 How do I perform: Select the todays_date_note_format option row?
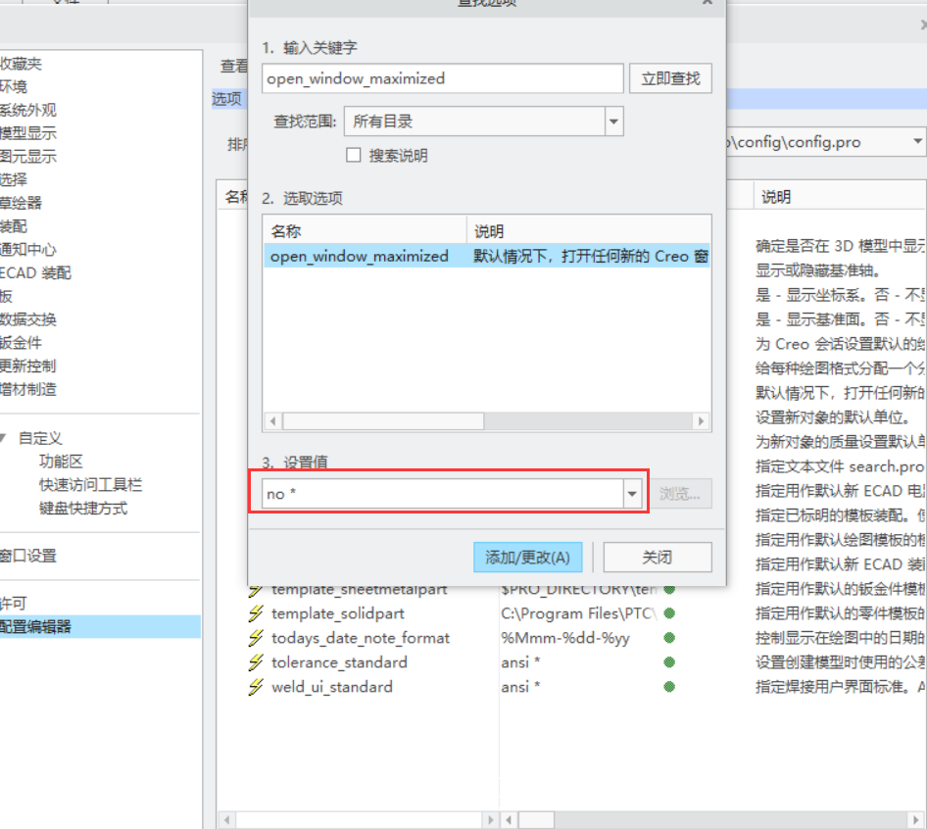click(x=361, y=638)
